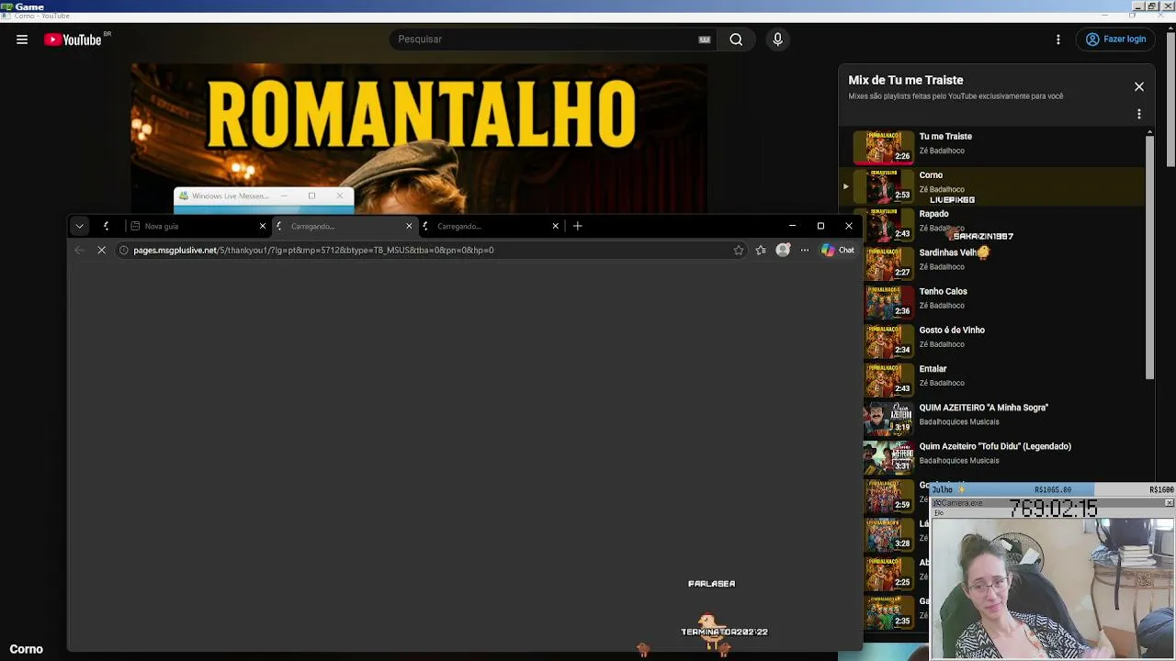Open the YouTube hamburger guide menu

click(x=22, y=39)
